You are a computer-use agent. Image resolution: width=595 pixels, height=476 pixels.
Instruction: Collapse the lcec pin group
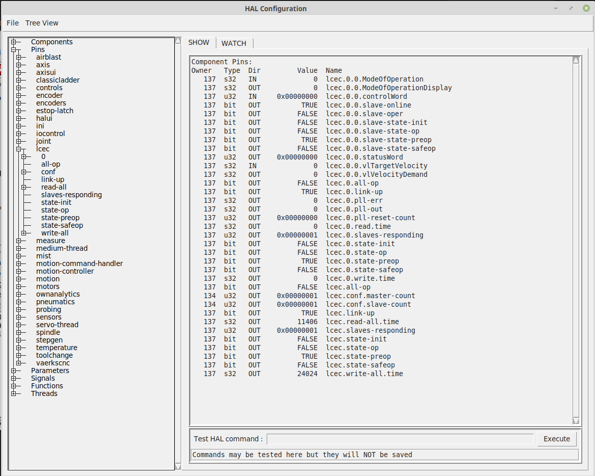click(x=19, y=149)
